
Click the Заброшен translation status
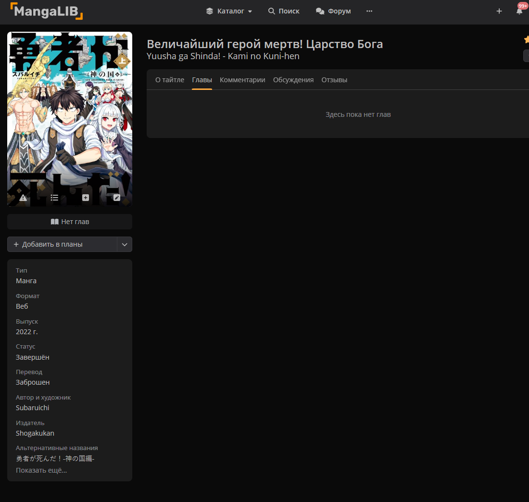33,382
